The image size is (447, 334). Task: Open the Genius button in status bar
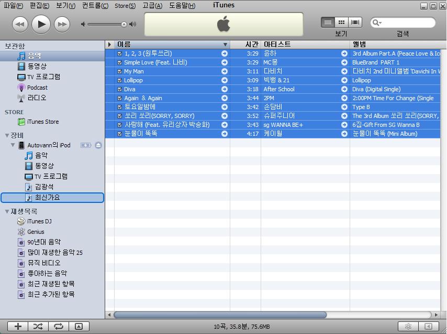pos(408,326)
